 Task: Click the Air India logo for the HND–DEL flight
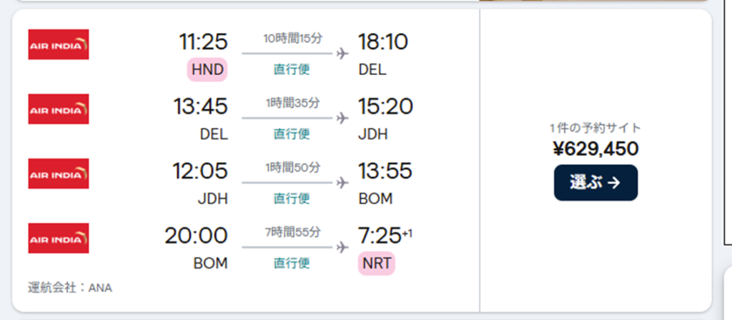point(59,44)
